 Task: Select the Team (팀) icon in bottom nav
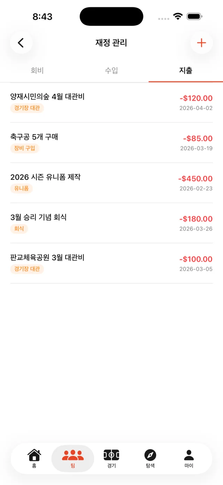coord(72,454)
